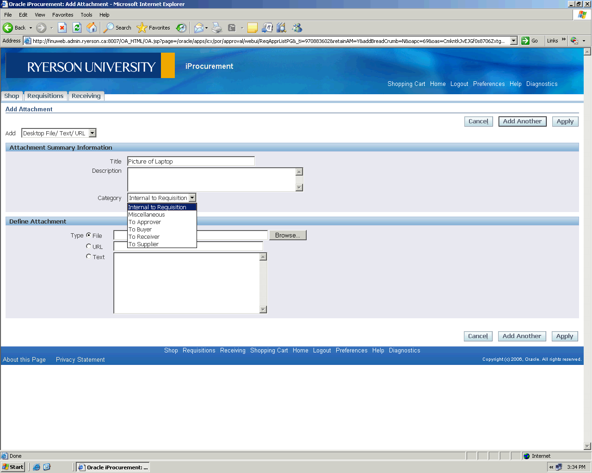592x473 pixels.
Task: Choose 'To Approver' category option
Action: coord(145,222)
